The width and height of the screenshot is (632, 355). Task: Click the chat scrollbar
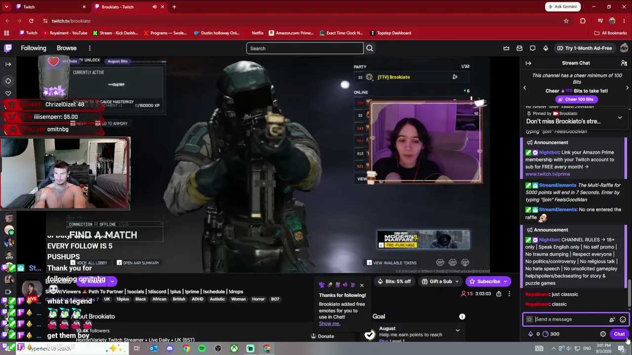[629, 293]
